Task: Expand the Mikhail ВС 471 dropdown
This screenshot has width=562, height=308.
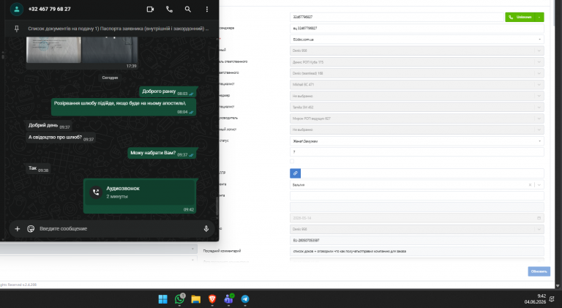Action: 539,85
